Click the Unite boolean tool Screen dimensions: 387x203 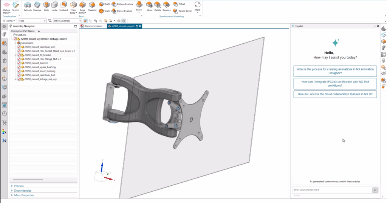click(x=54, y=6)
